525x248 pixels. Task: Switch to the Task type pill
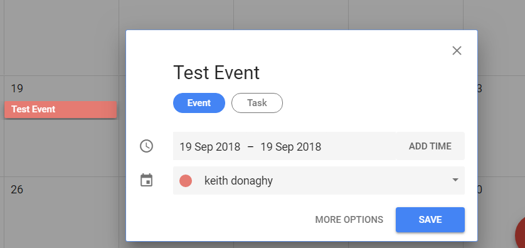[257, 103]
